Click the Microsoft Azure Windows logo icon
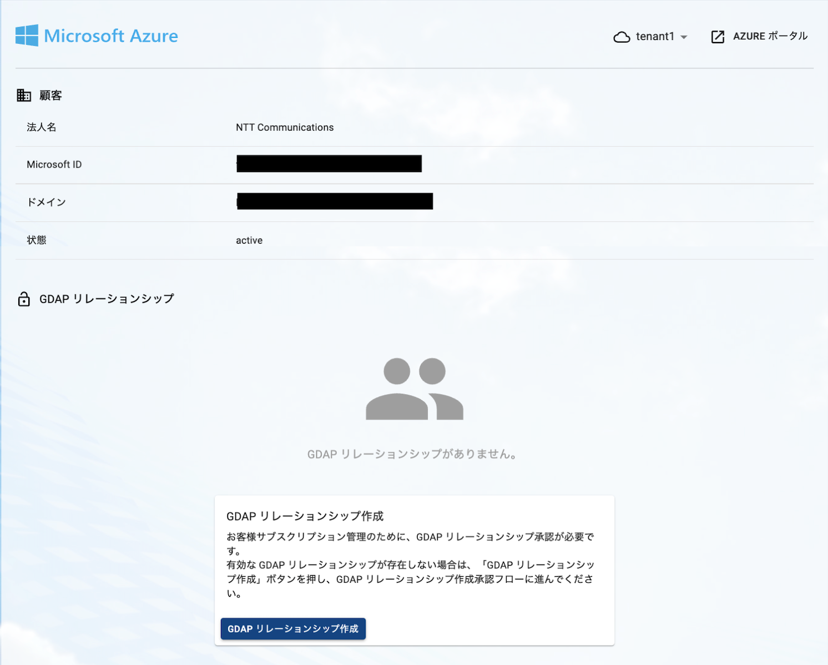 coord(27,36)
